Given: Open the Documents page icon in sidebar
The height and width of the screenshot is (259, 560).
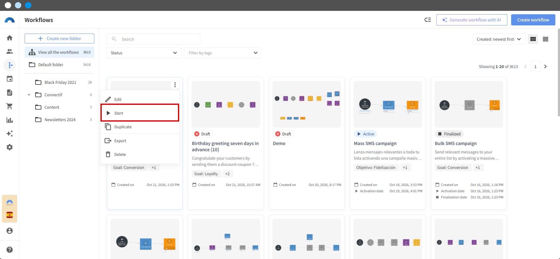Looking at the screenshot, I should coord(10,92).
